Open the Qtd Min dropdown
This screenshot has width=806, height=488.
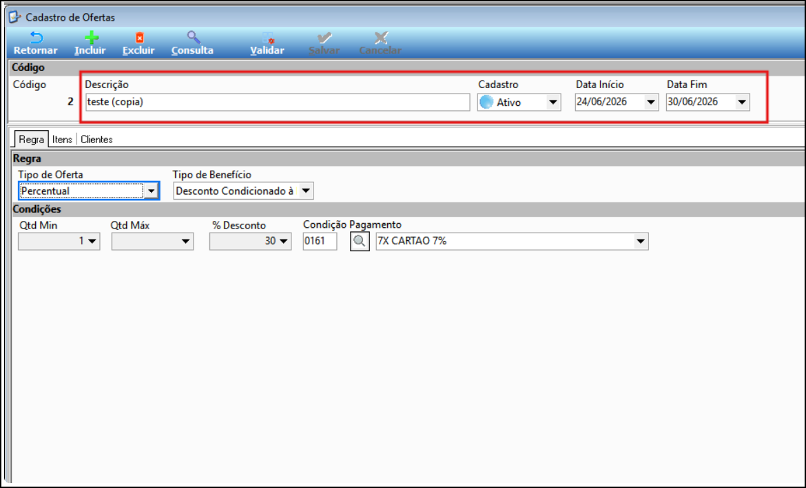coord(92,241)
